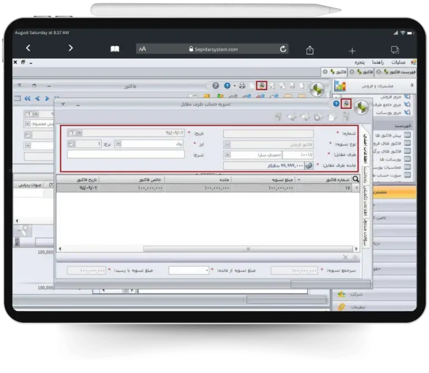Click the Sepidar logo orb in settlement dialog
Image resolution: width=429 pixels, height=373 pixels.
(361, 107)
